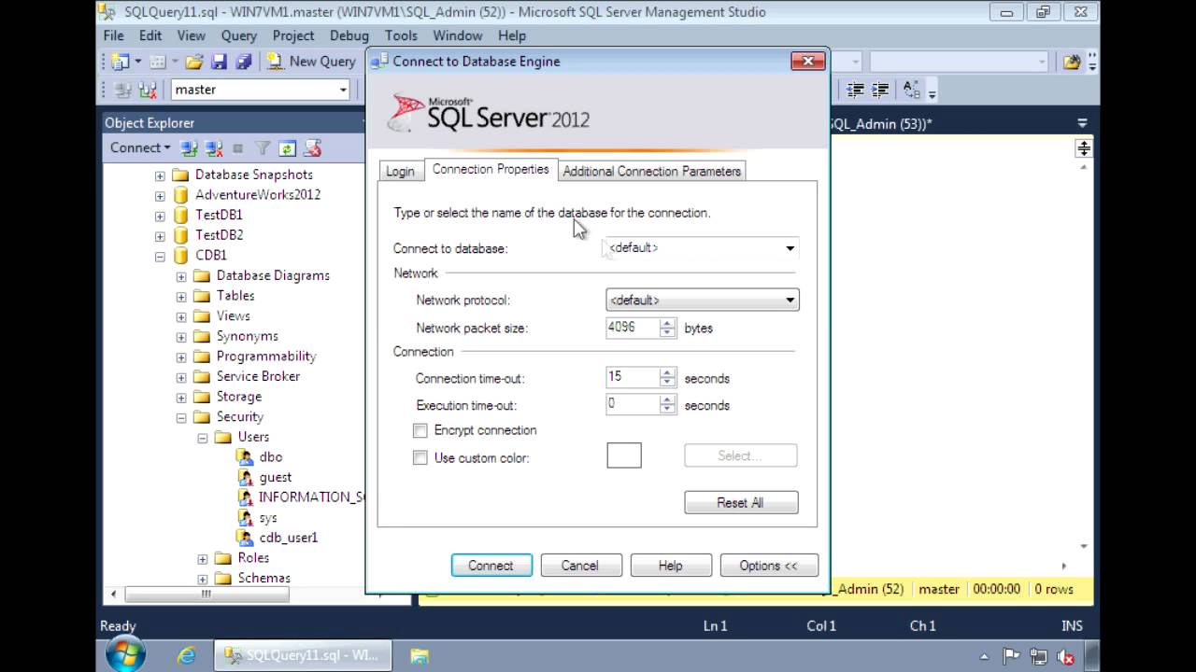Click the Save floppy disk icon
Screen dimensions: 1196x672
[x=219, y=62]
